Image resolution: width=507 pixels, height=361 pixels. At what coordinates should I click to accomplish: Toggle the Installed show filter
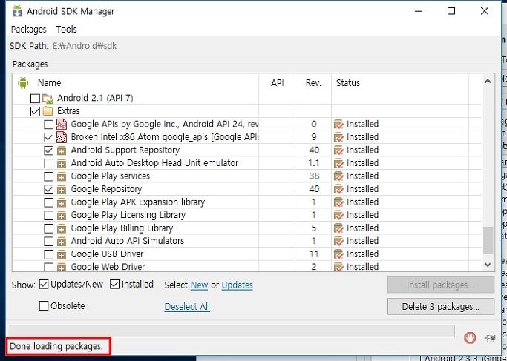click(115, 285)
